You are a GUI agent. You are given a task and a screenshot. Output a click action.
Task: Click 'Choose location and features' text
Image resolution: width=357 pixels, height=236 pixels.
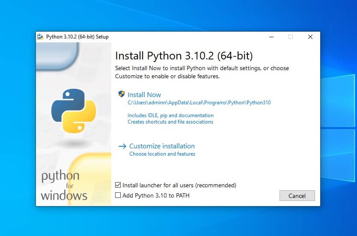click(162, 154)
